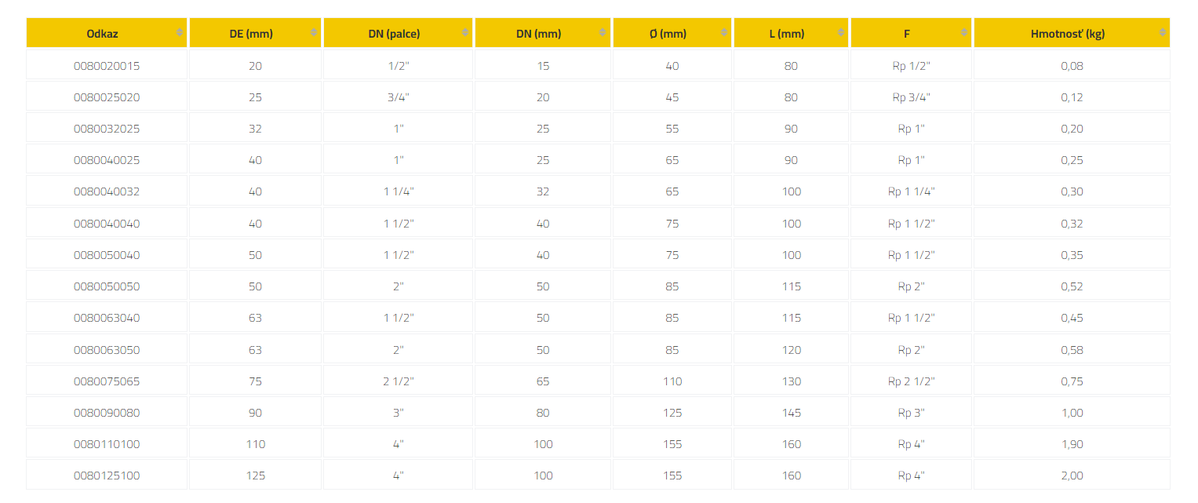Click sort arrows icon in DN (mm) header
Viewport: 1198px width, 503px height.
(x=603, y=32)
